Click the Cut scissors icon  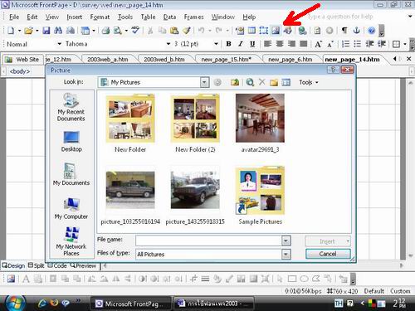pos(150,31)
